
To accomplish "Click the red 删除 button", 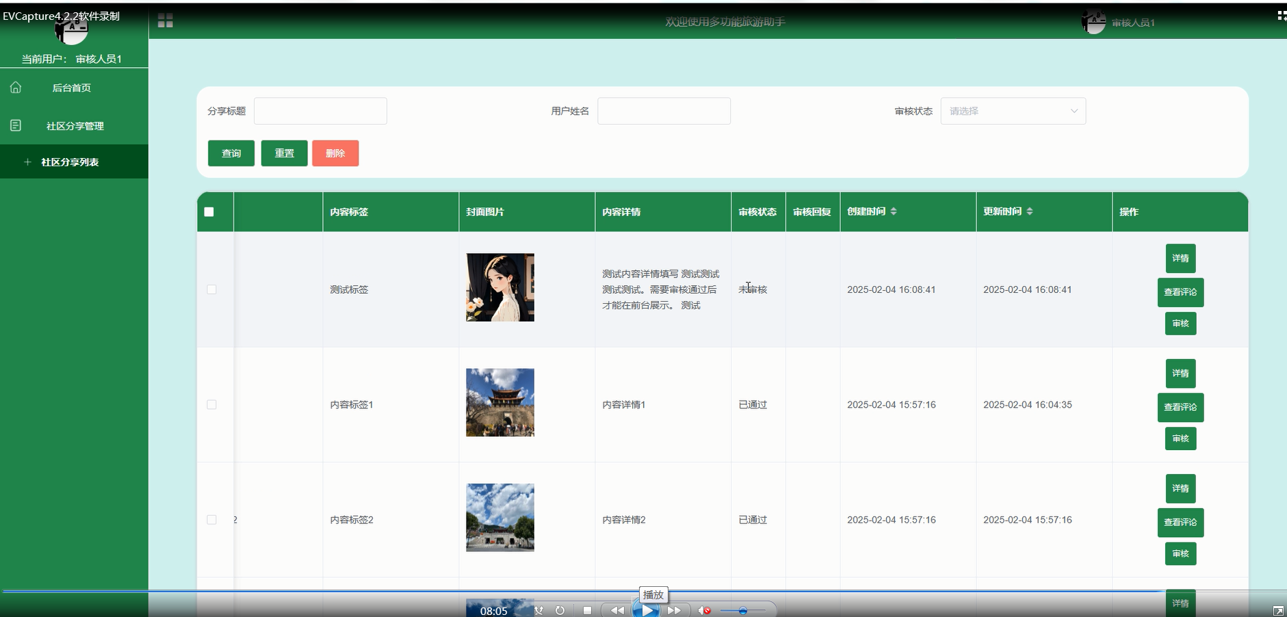I will point(335,153).
